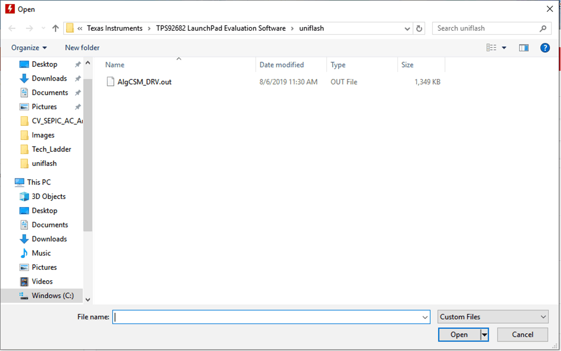Image resolution: width=561 pixels, height=351 pixels.
Task: Unpin Downloads from Quick access
Action: [x=78, y=78]
